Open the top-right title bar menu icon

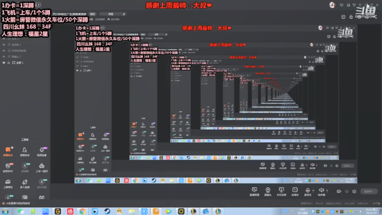tap(360, 5)
